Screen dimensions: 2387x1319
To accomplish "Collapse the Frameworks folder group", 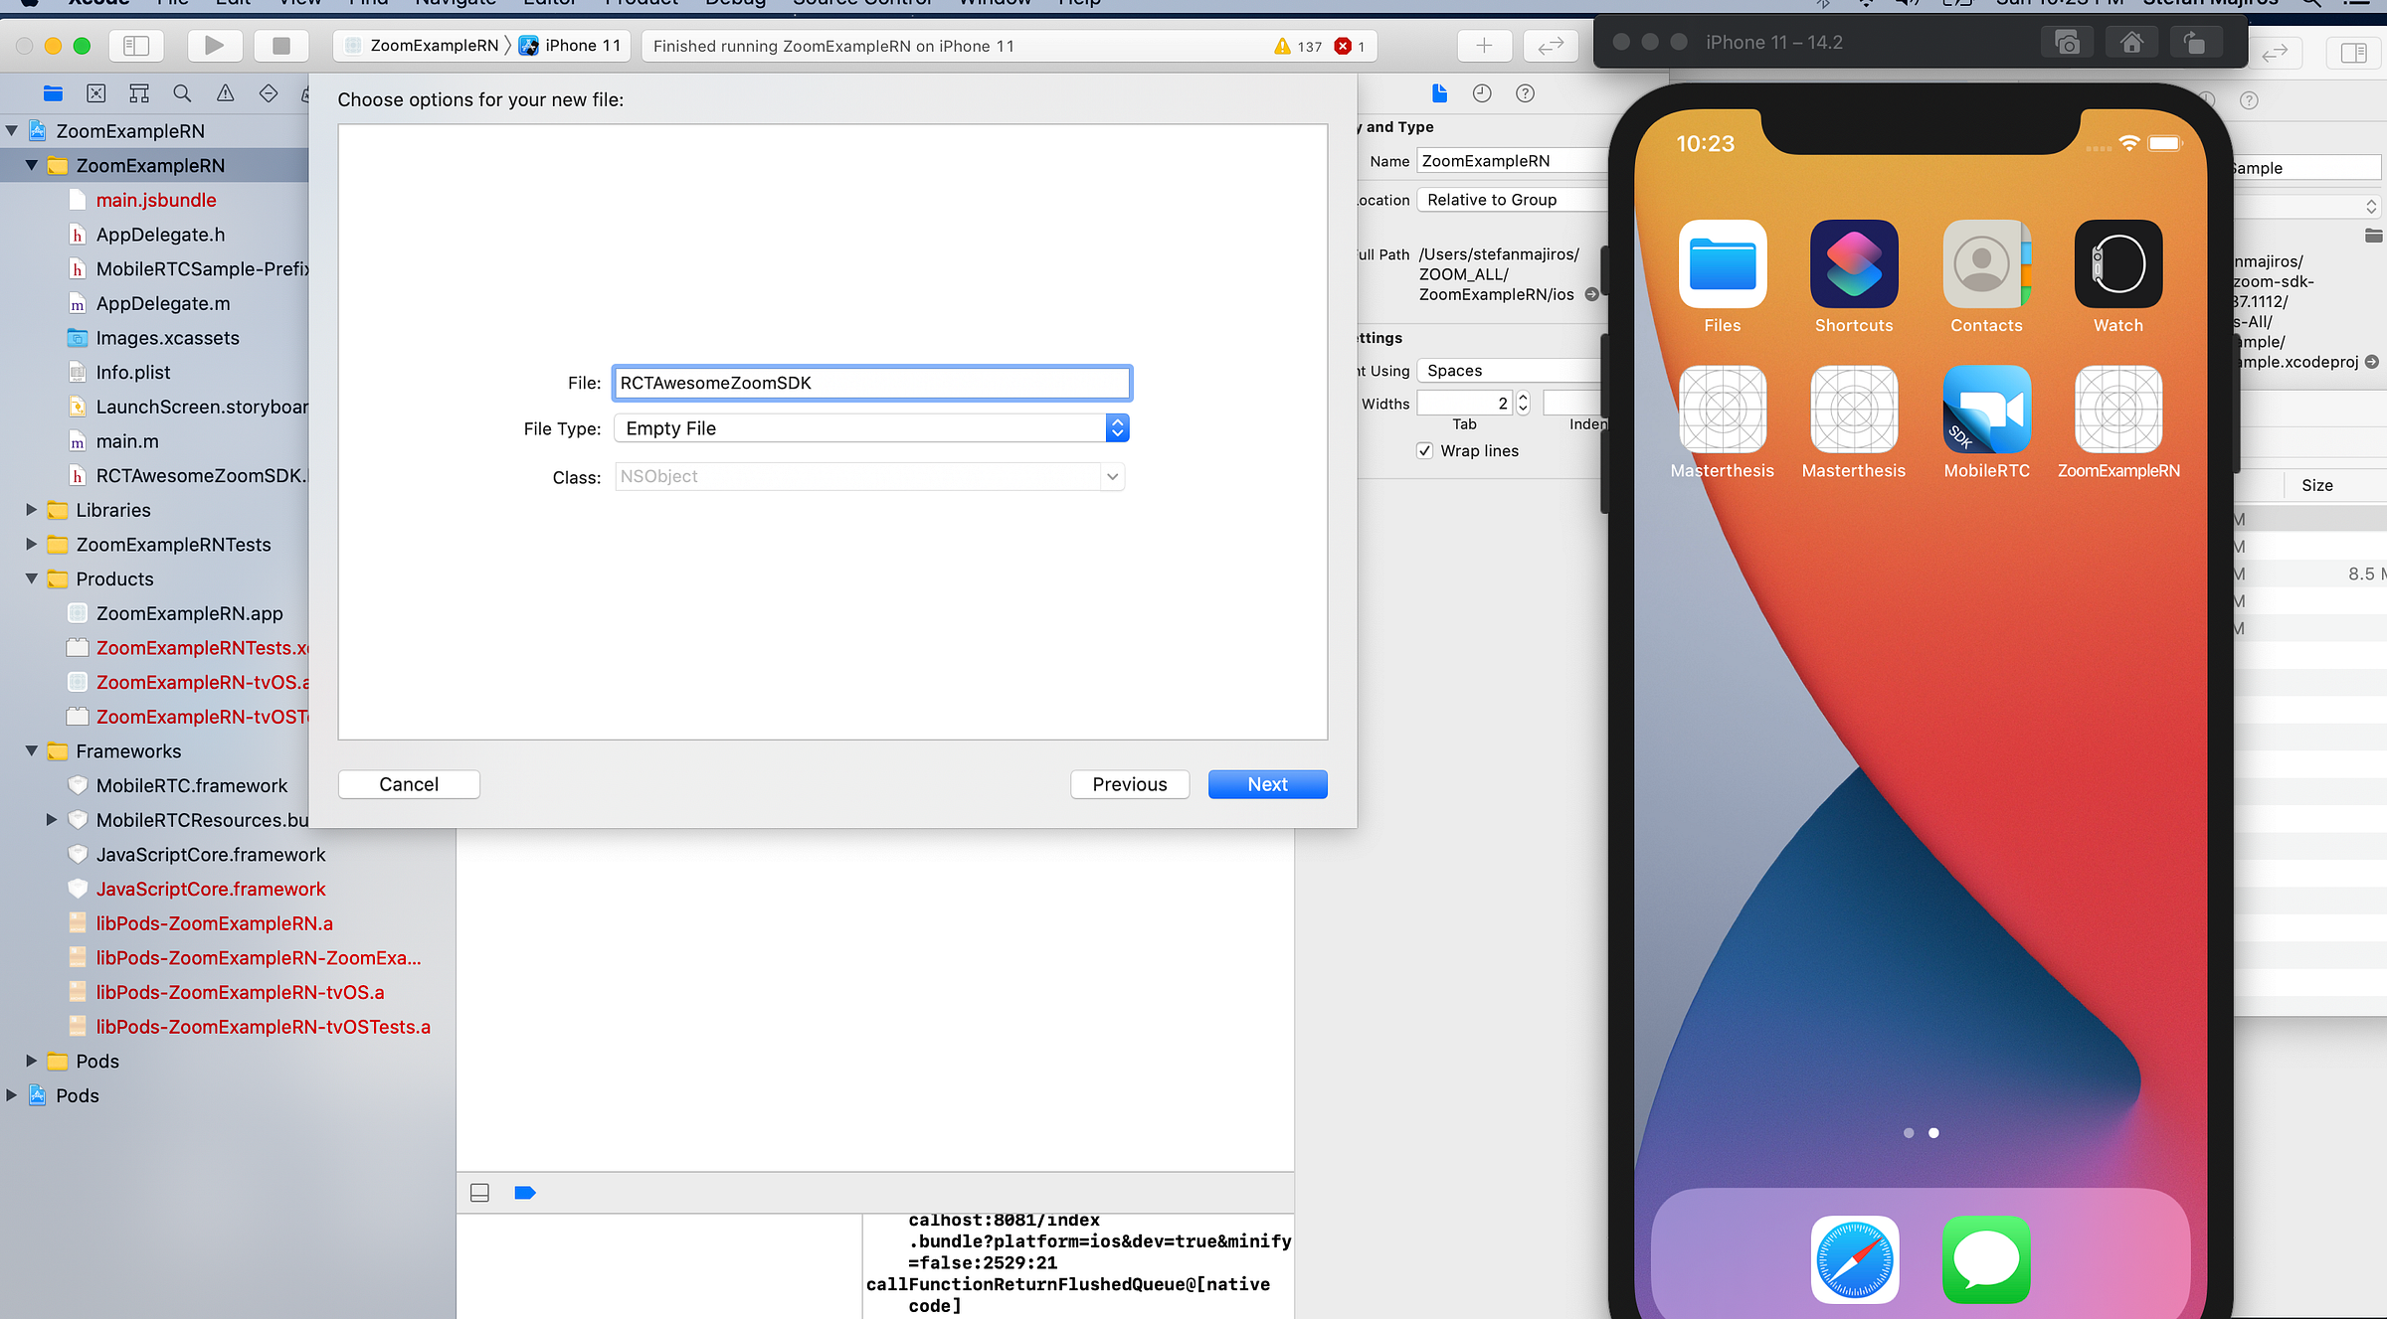I will pyautogui.click(x=32, y=751).
